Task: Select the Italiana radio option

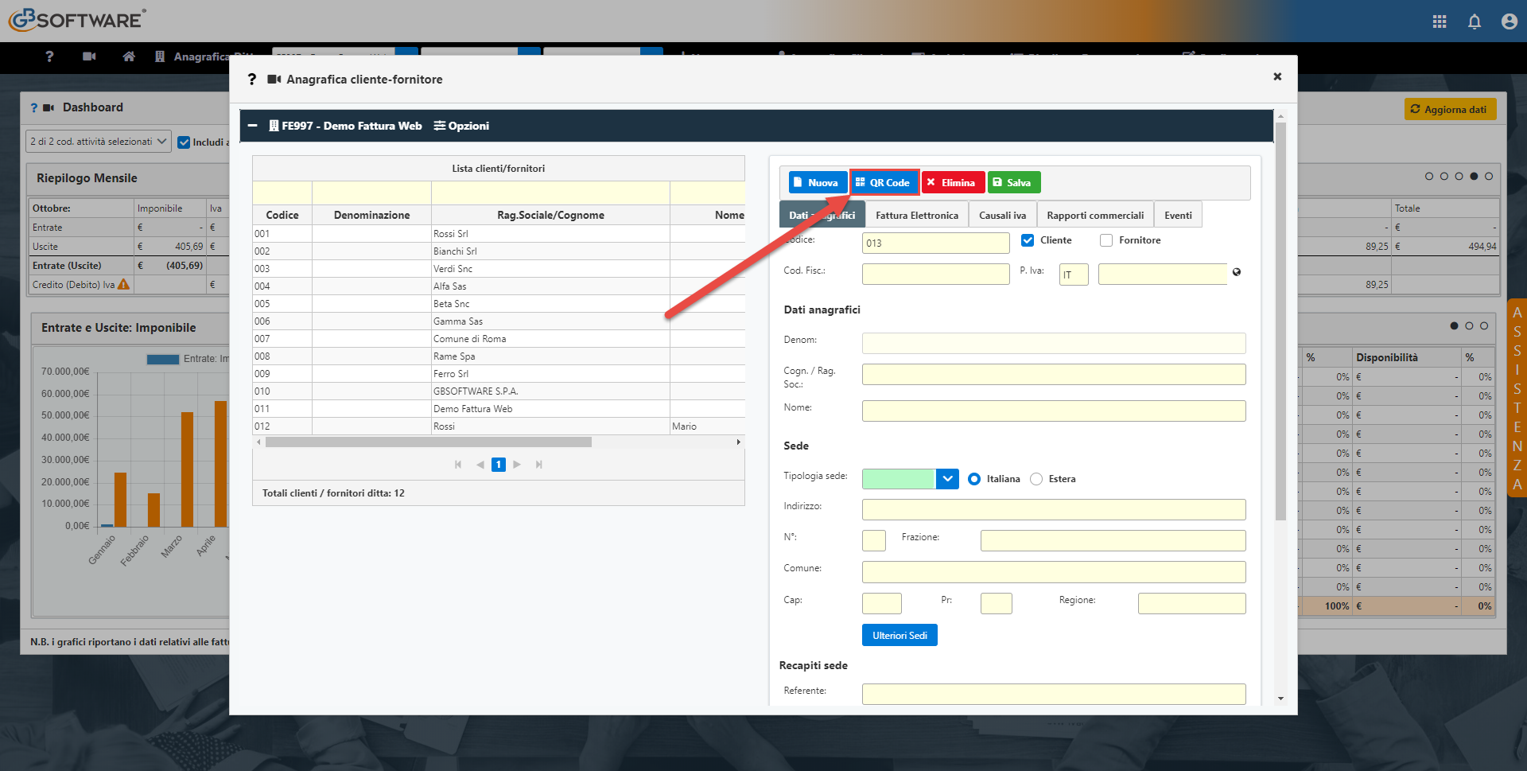Action: [974, 479]
